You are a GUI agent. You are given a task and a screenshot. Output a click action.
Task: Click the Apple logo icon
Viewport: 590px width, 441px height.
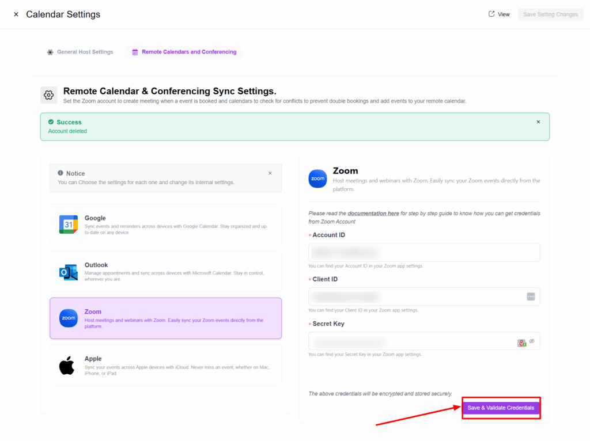click(x=67, y=366)
